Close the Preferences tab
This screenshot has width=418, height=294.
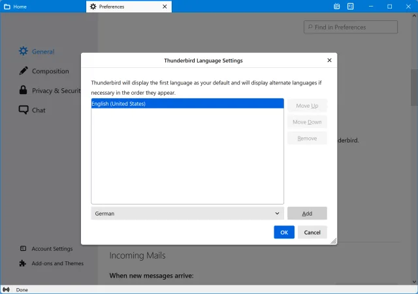pos(165,7)
